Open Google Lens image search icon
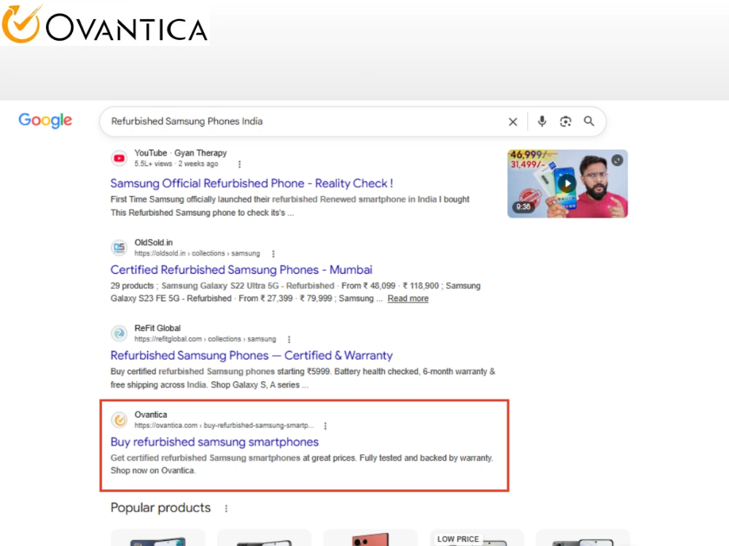This screenshot has width=729, height=546. 566,121
